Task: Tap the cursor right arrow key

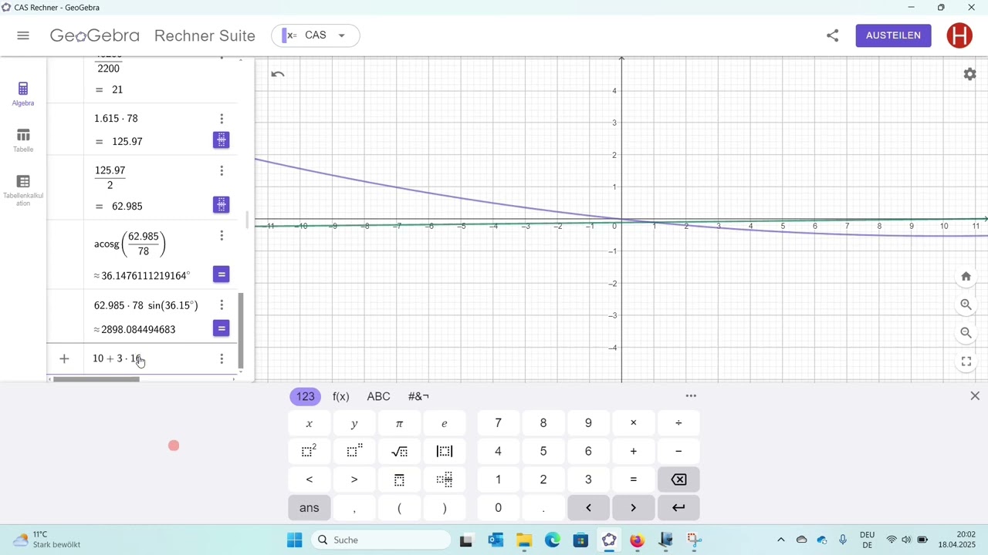Action: [633, 507]
